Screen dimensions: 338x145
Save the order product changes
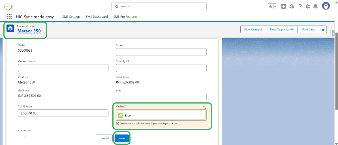[x=121, y=138]
